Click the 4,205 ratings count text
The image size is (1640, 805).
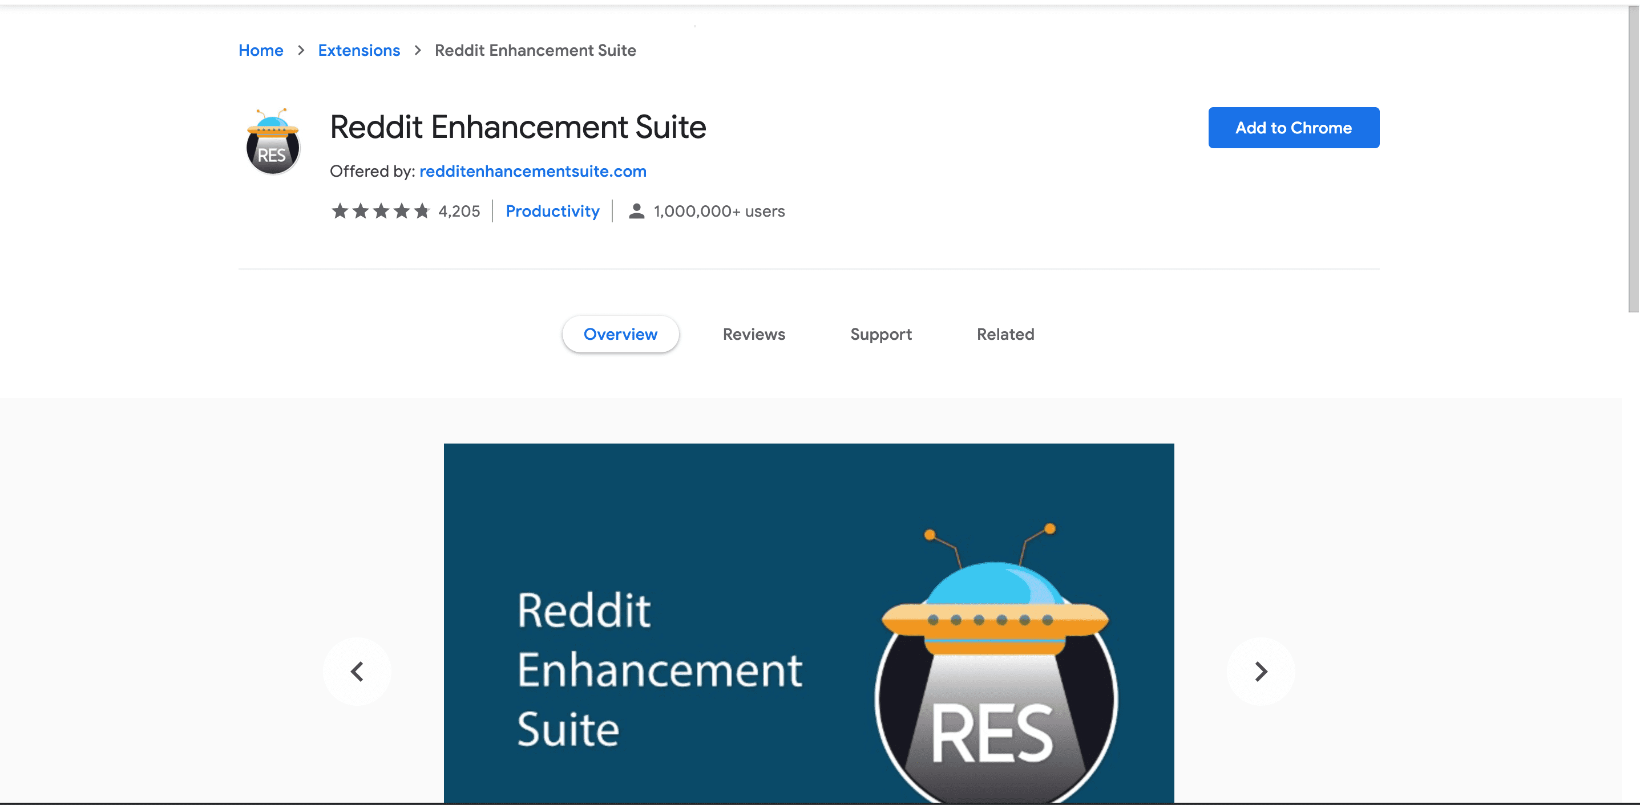coord(459,210)
